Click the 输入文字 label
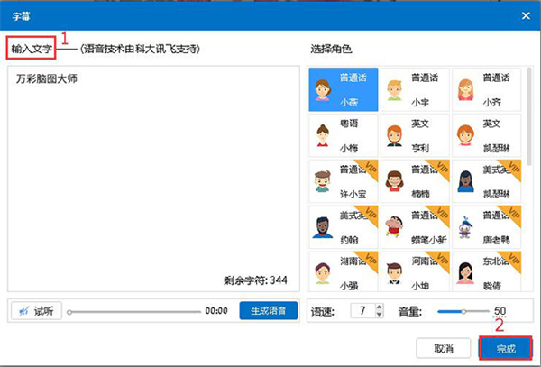 point(32,49)
